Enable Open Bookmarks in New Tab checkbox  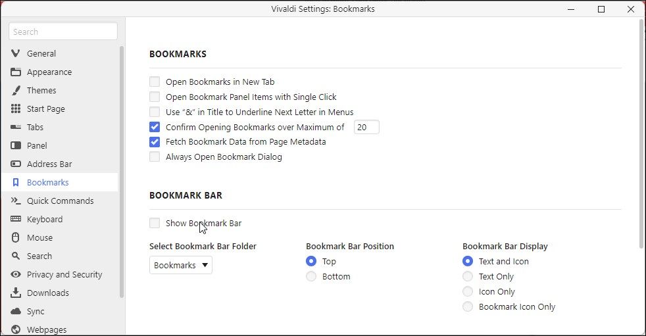pos(155,82)
